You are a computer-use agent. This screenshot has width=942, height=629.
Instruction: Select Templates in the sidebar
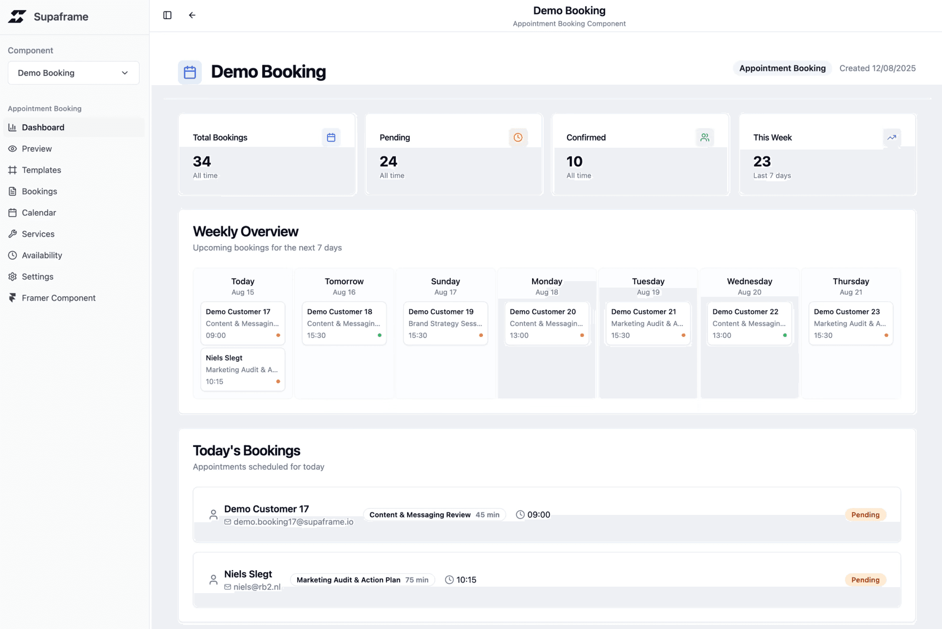tap(41, 170)
